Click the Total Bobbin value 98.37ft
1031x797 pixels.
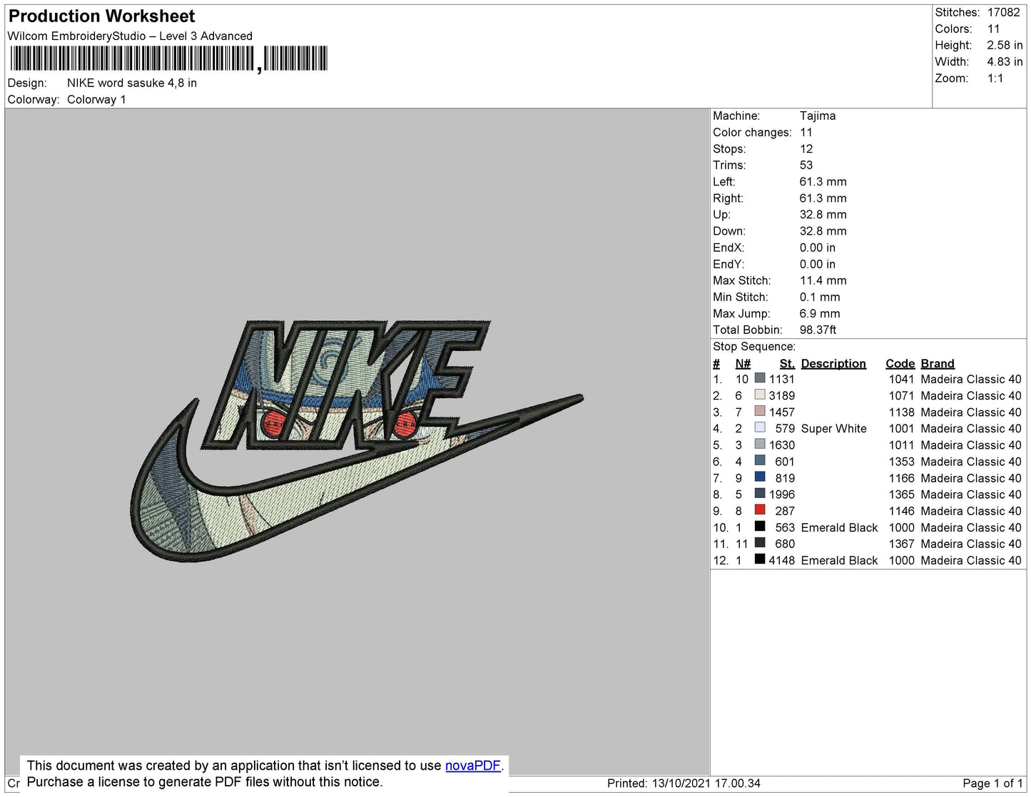click(818, 330)
